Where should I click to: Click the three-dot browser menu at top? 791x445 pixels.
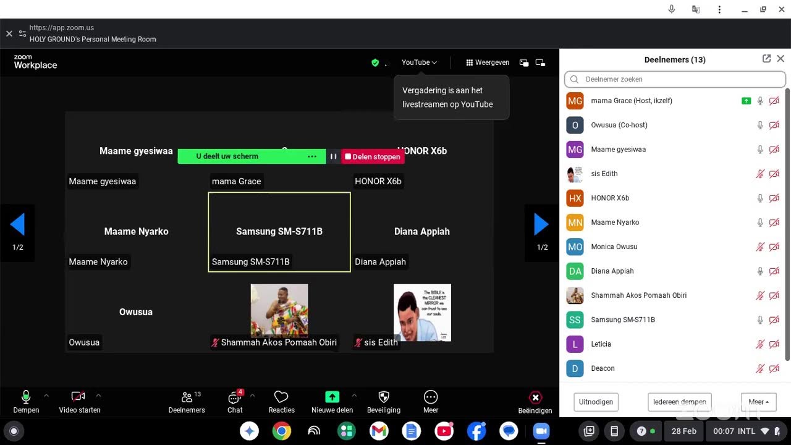(719, 9)
